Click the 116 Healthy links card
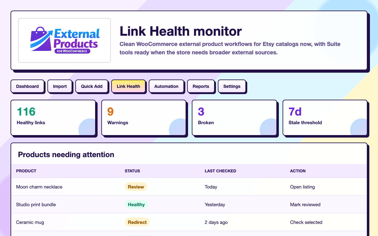This screenshot has height=236, width=378. (53, 118)
